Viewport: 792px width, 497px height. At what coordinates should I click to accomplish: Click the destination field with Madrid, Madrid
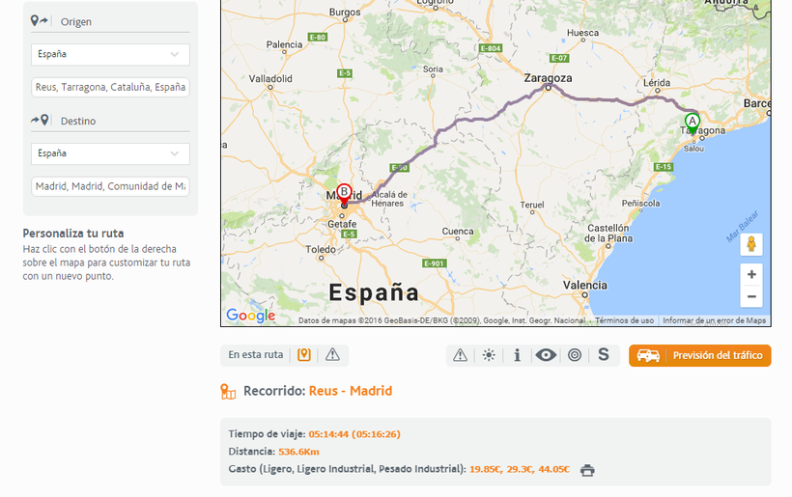(110, 186)
